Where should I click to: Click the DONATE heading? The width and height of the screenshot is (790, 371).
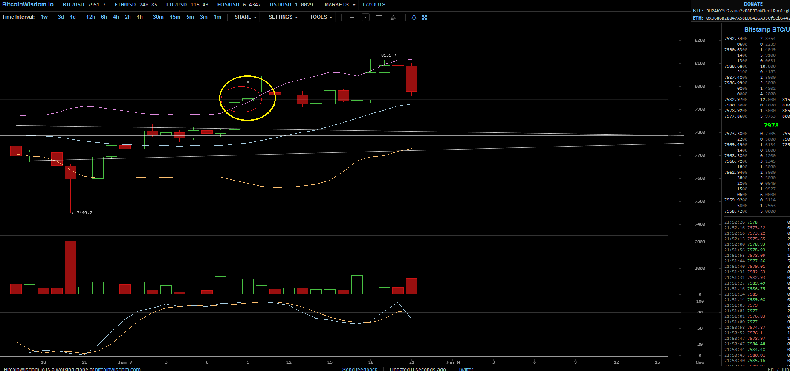(753, 4)
